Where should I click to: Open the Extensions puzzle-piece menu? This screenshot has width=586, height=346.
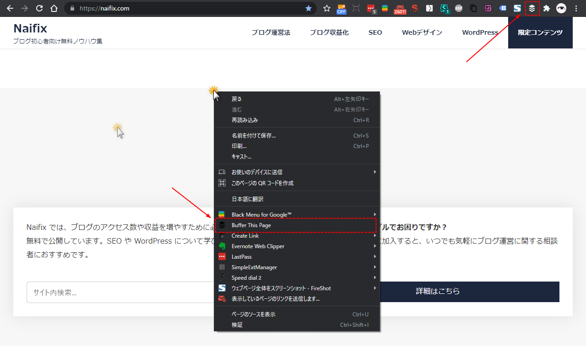[547, 8]
